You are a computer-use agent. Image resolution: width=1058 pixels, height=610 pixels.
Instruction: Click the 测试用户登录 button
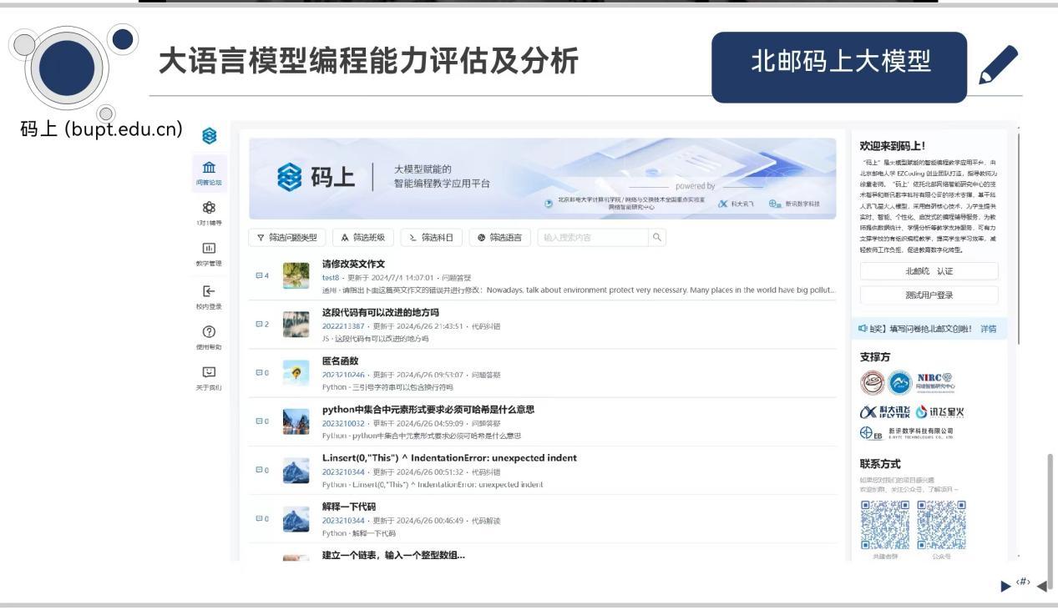pyautogui.click(x=929, y=295)
